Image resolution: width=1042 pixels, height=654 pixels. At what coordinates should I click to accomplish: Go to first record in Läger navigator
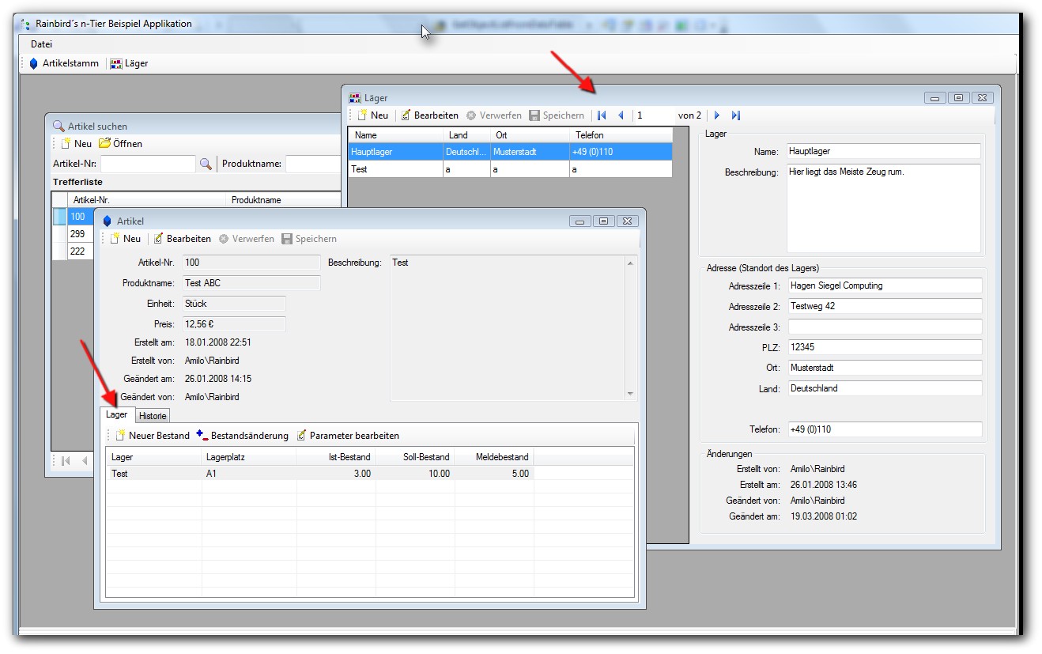tap(602, 115)
